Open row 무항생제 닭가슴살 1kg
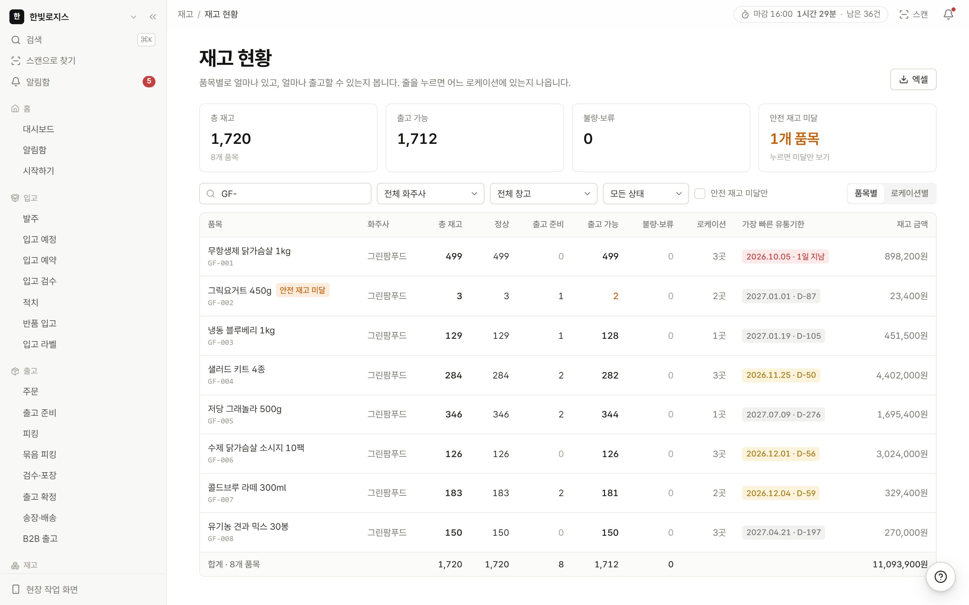 click(567, 256)
